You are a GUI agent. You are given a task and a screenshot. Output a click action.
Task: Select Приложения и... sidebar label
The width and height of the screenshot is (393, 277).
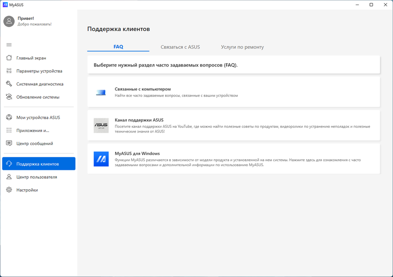tap(33, 131)
